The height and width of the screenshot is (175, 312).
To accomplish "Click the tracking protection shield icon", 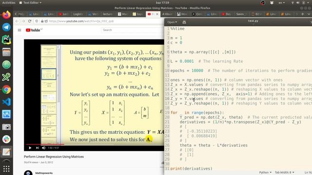I will pos(37,21).
